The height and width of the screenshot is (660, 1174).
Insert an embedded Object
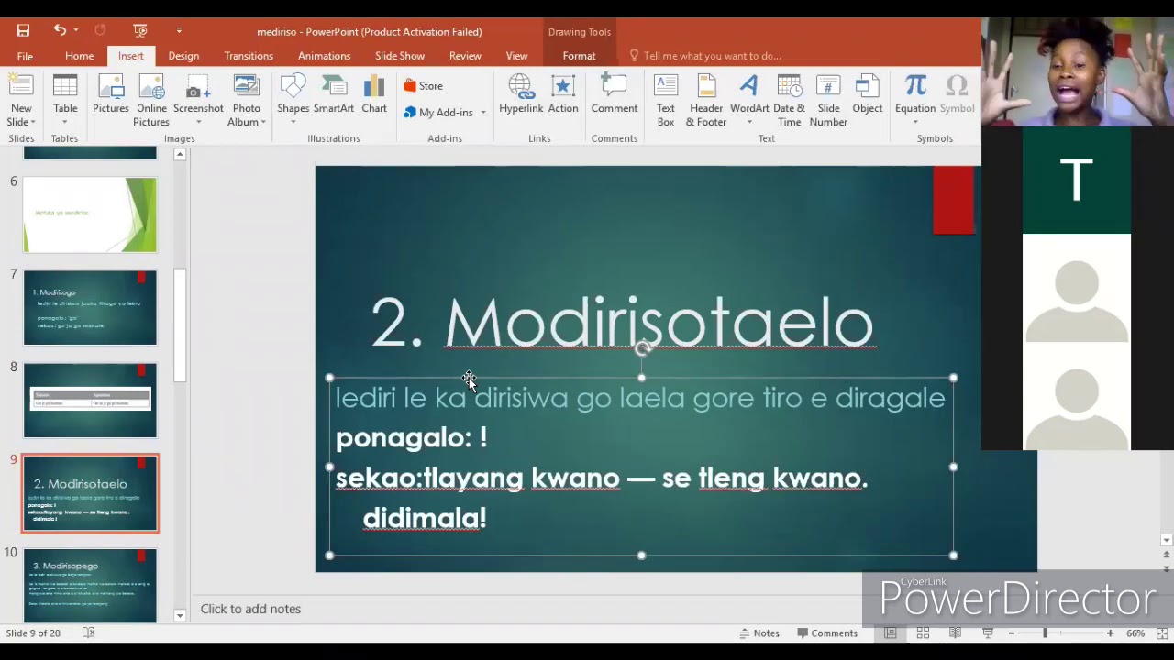(x=868, y=95)
